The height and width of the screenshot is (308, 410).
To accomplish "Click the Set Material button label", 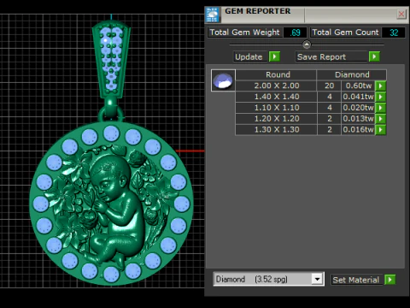I will click(x=355, y=280).
